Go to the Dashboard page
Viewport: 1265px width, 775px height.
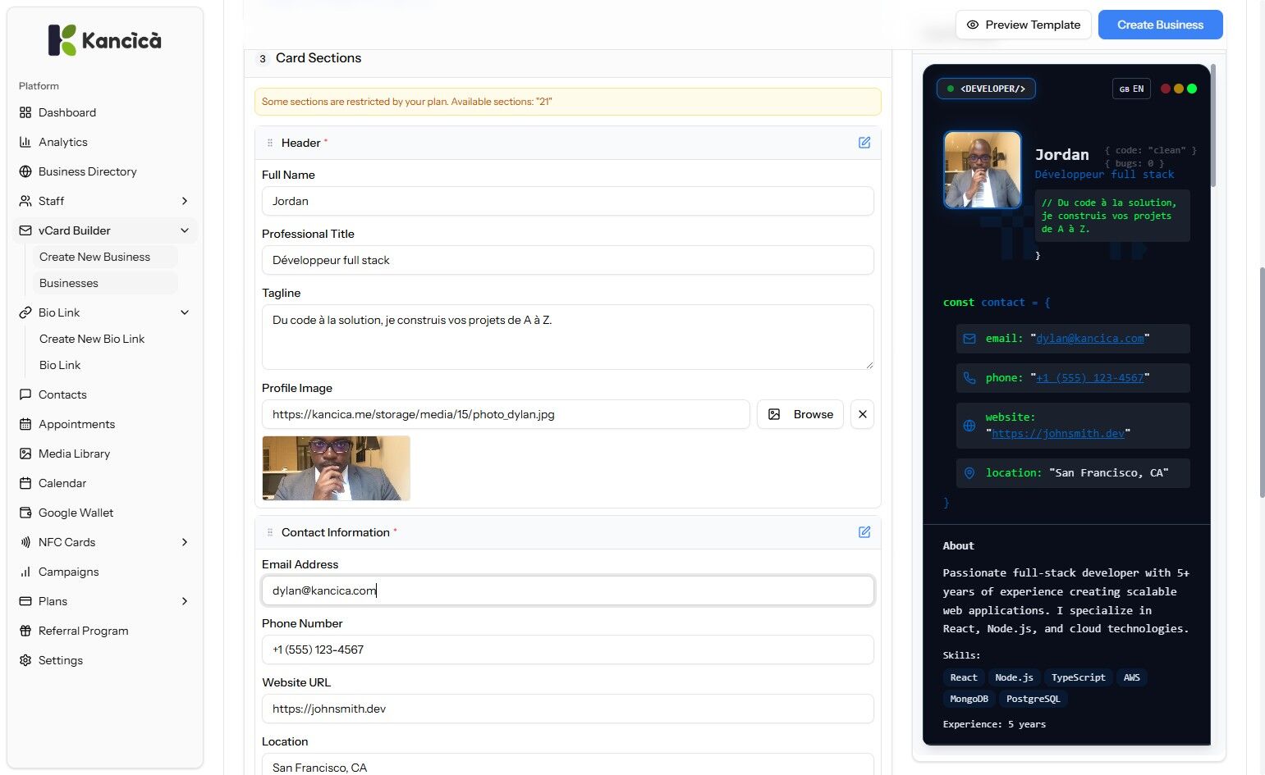click(x=105, y=112)
